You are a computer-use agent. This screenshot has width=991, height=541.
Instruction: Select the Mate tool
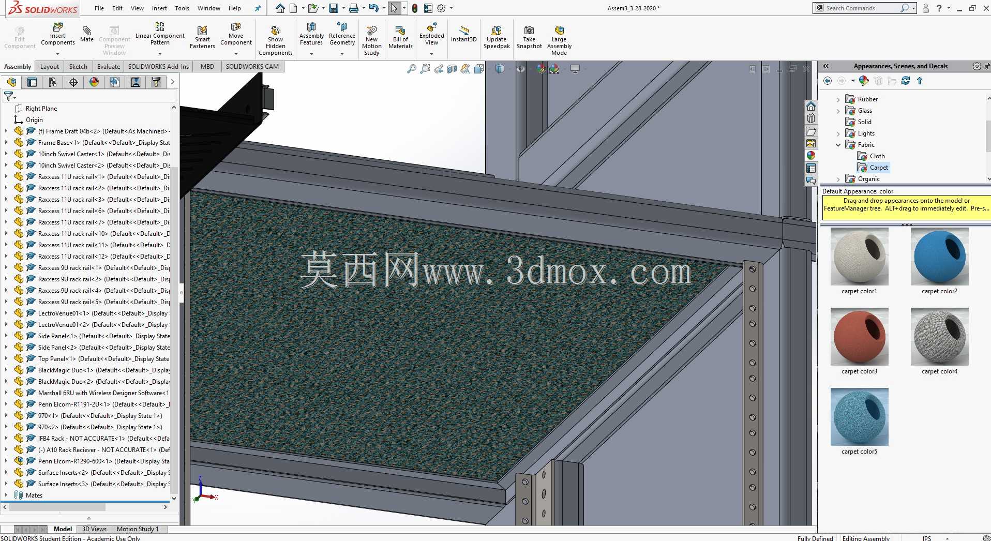tap(87, 34)
